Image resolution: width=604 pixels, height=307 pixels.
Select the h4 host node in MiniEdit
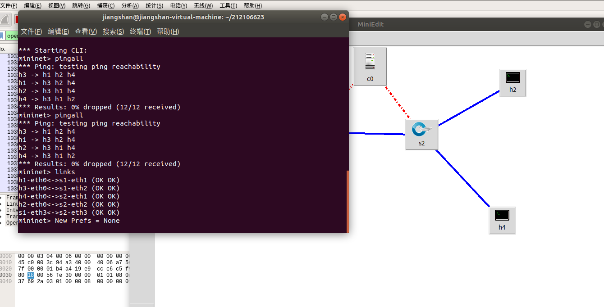click(x=502, y=220)
